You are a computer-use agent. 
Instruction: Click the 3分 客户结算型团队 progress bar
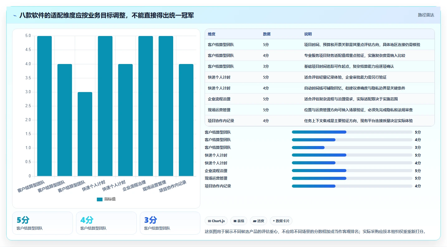[352, 148]
